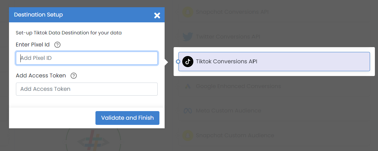This screenshot has height=151, width=378.
Task: Click the Twitter bird icon
Action: 188,37
